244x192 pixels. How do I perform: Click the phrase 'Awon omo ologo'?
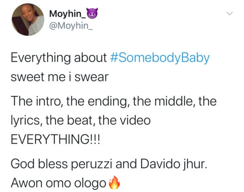coord(58,183)
